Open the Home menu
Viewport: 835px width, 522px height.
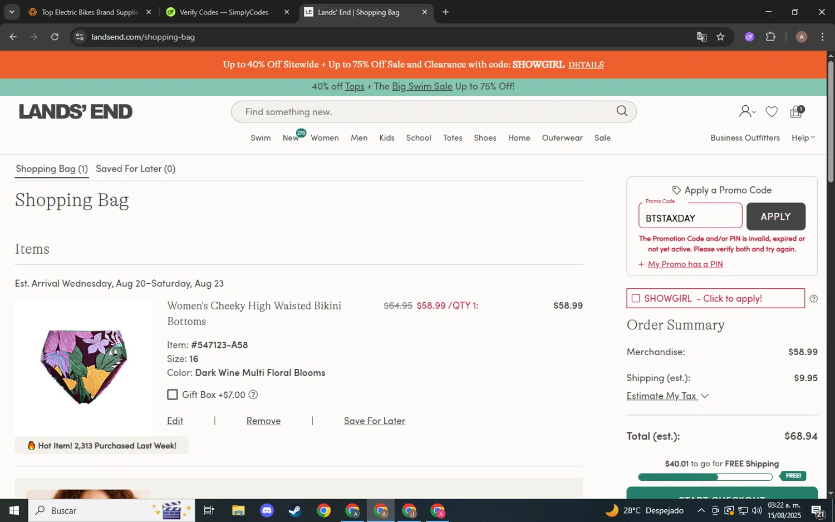click(x=519, y=137)
